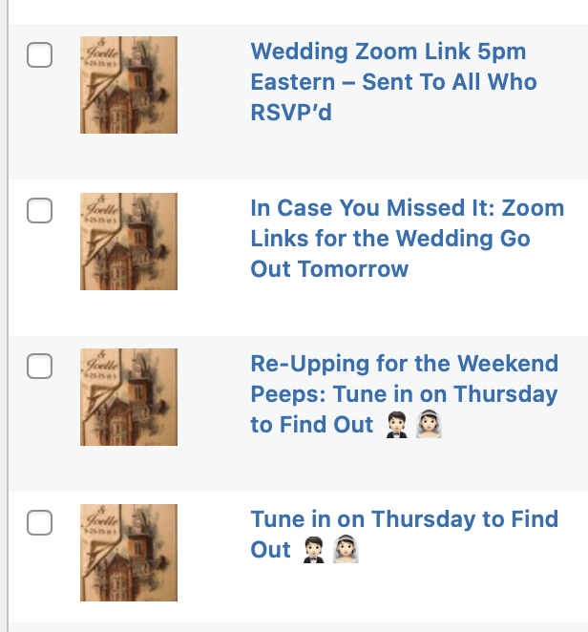
Task: Open the Wedding Zoom Link 5pm Eastern post
Action: tap(388, 53)
